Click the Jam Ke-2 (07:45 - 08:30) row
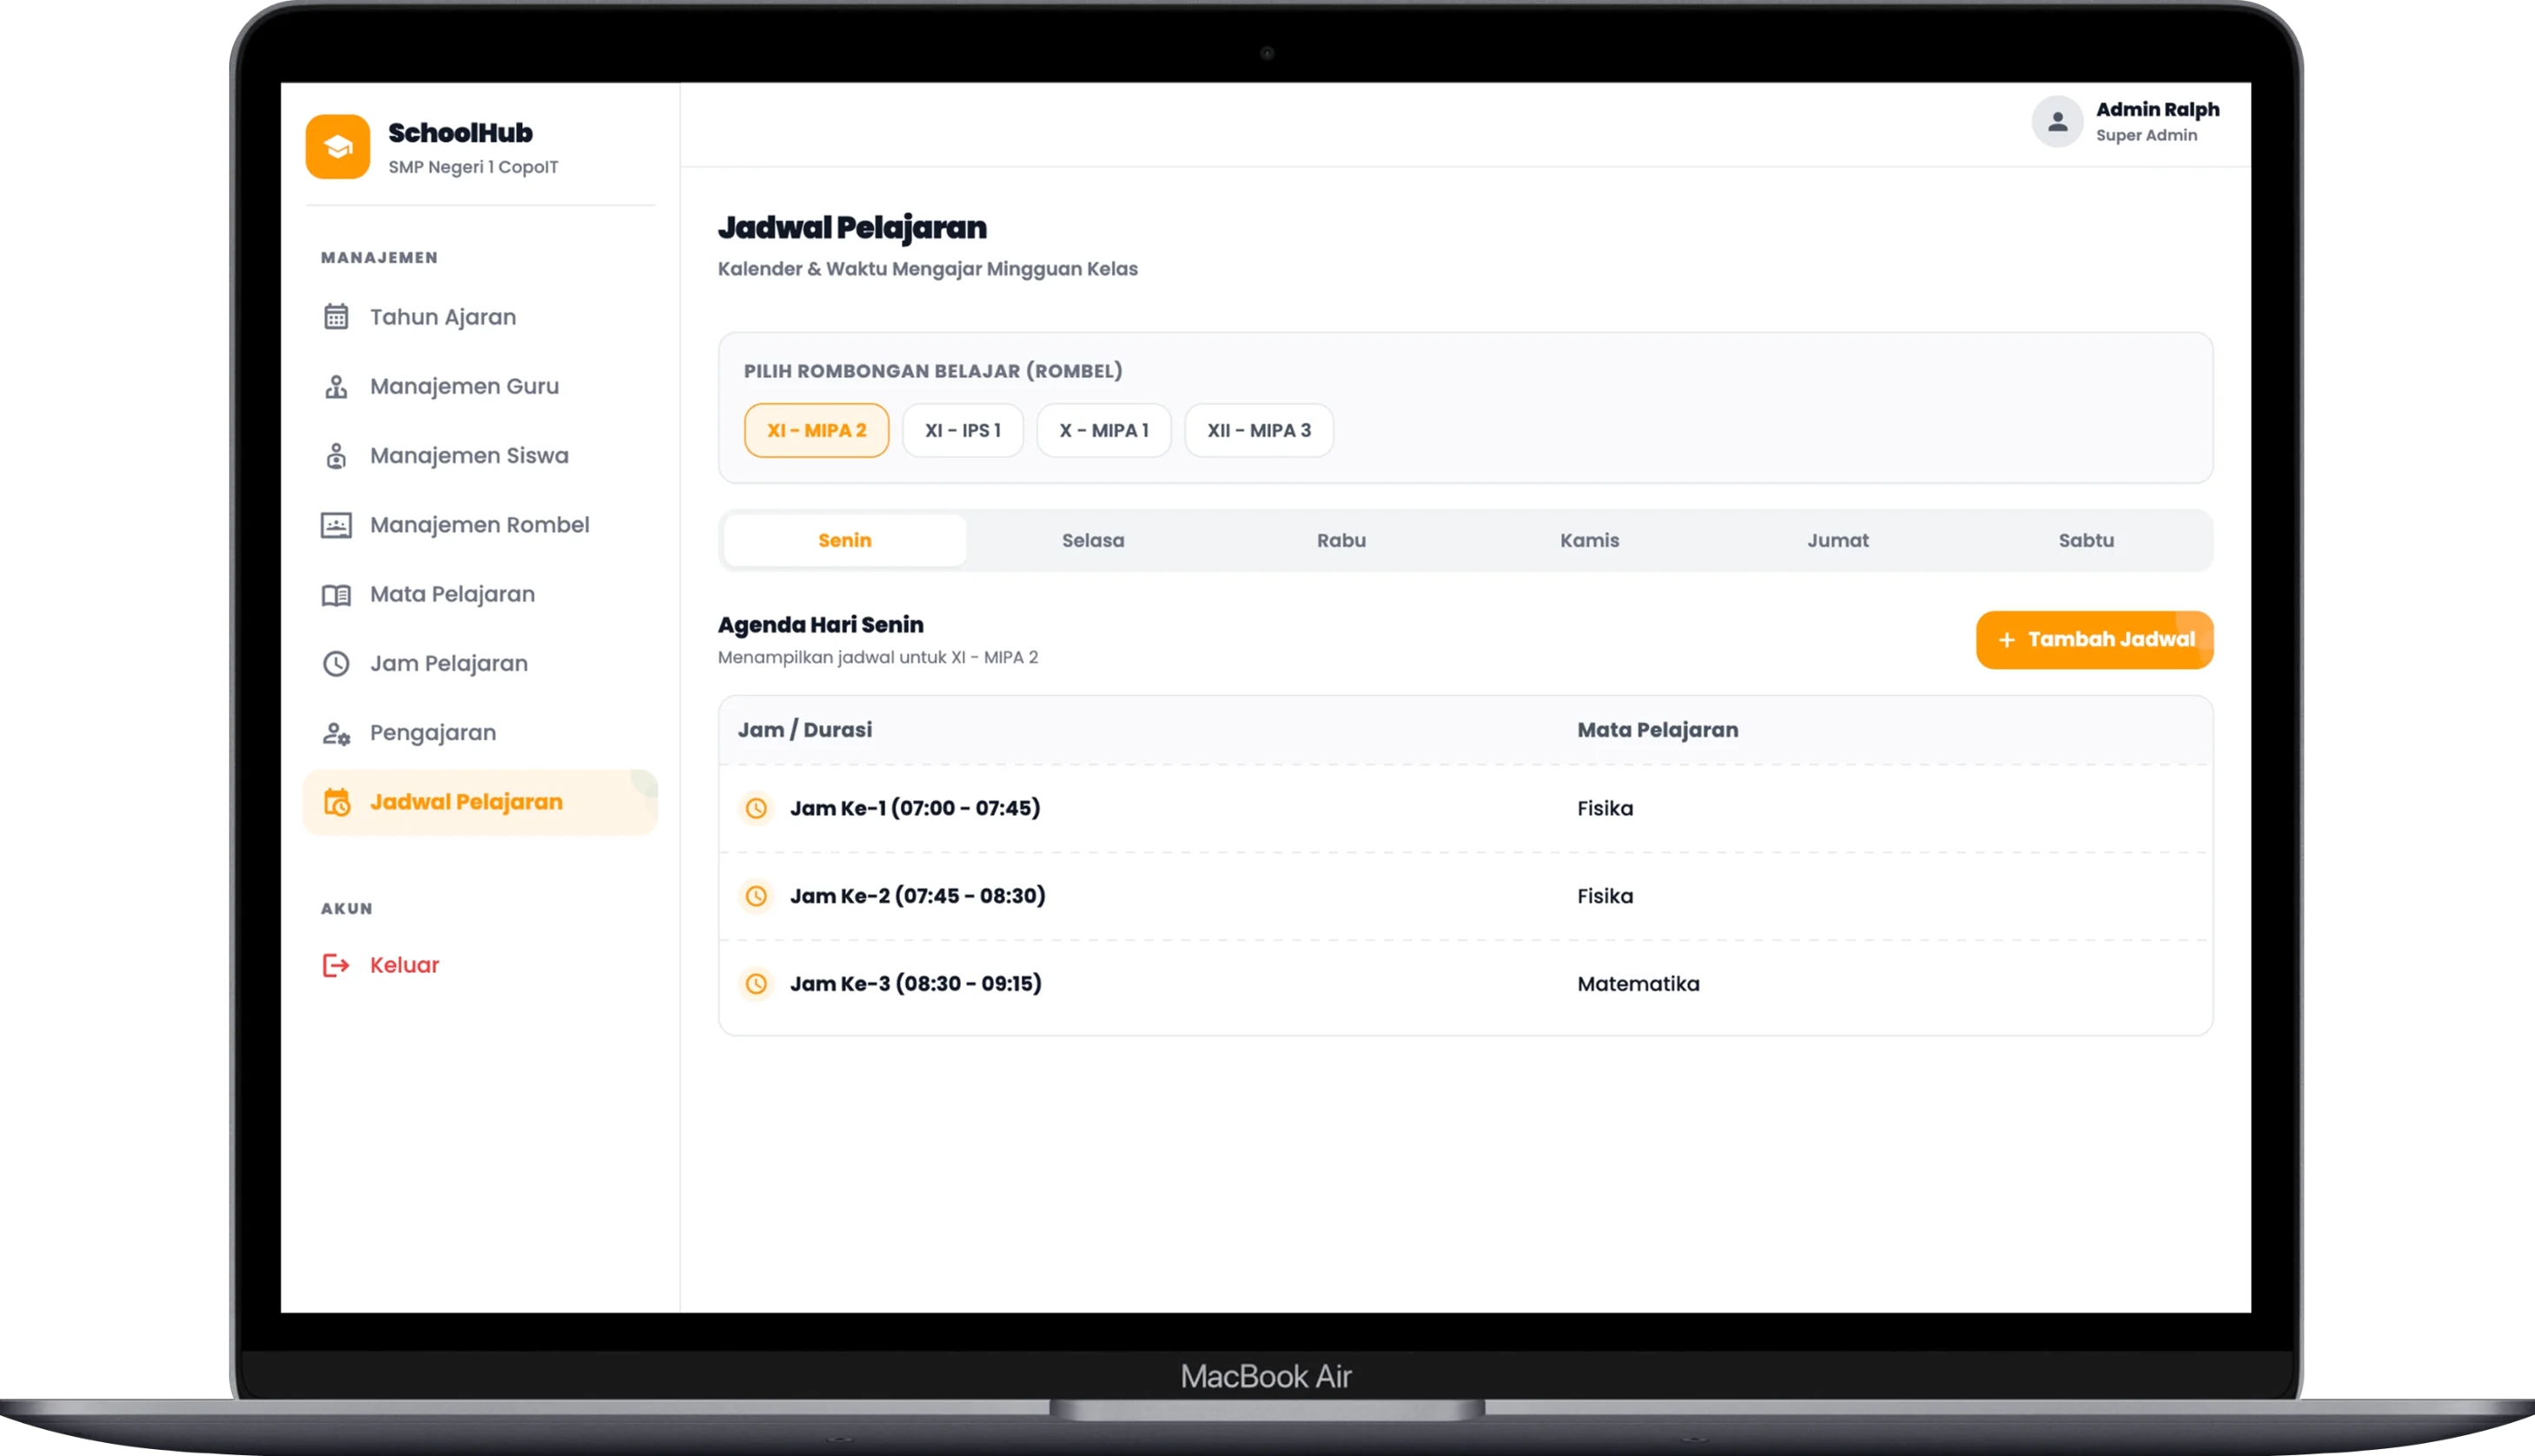2535x1456 pixels. [x=1465, y=896]
